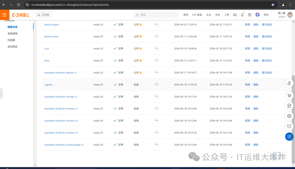Click the blue apps grid floating button
The height and width of the screenshot is (169, 295).
(289, 136)
